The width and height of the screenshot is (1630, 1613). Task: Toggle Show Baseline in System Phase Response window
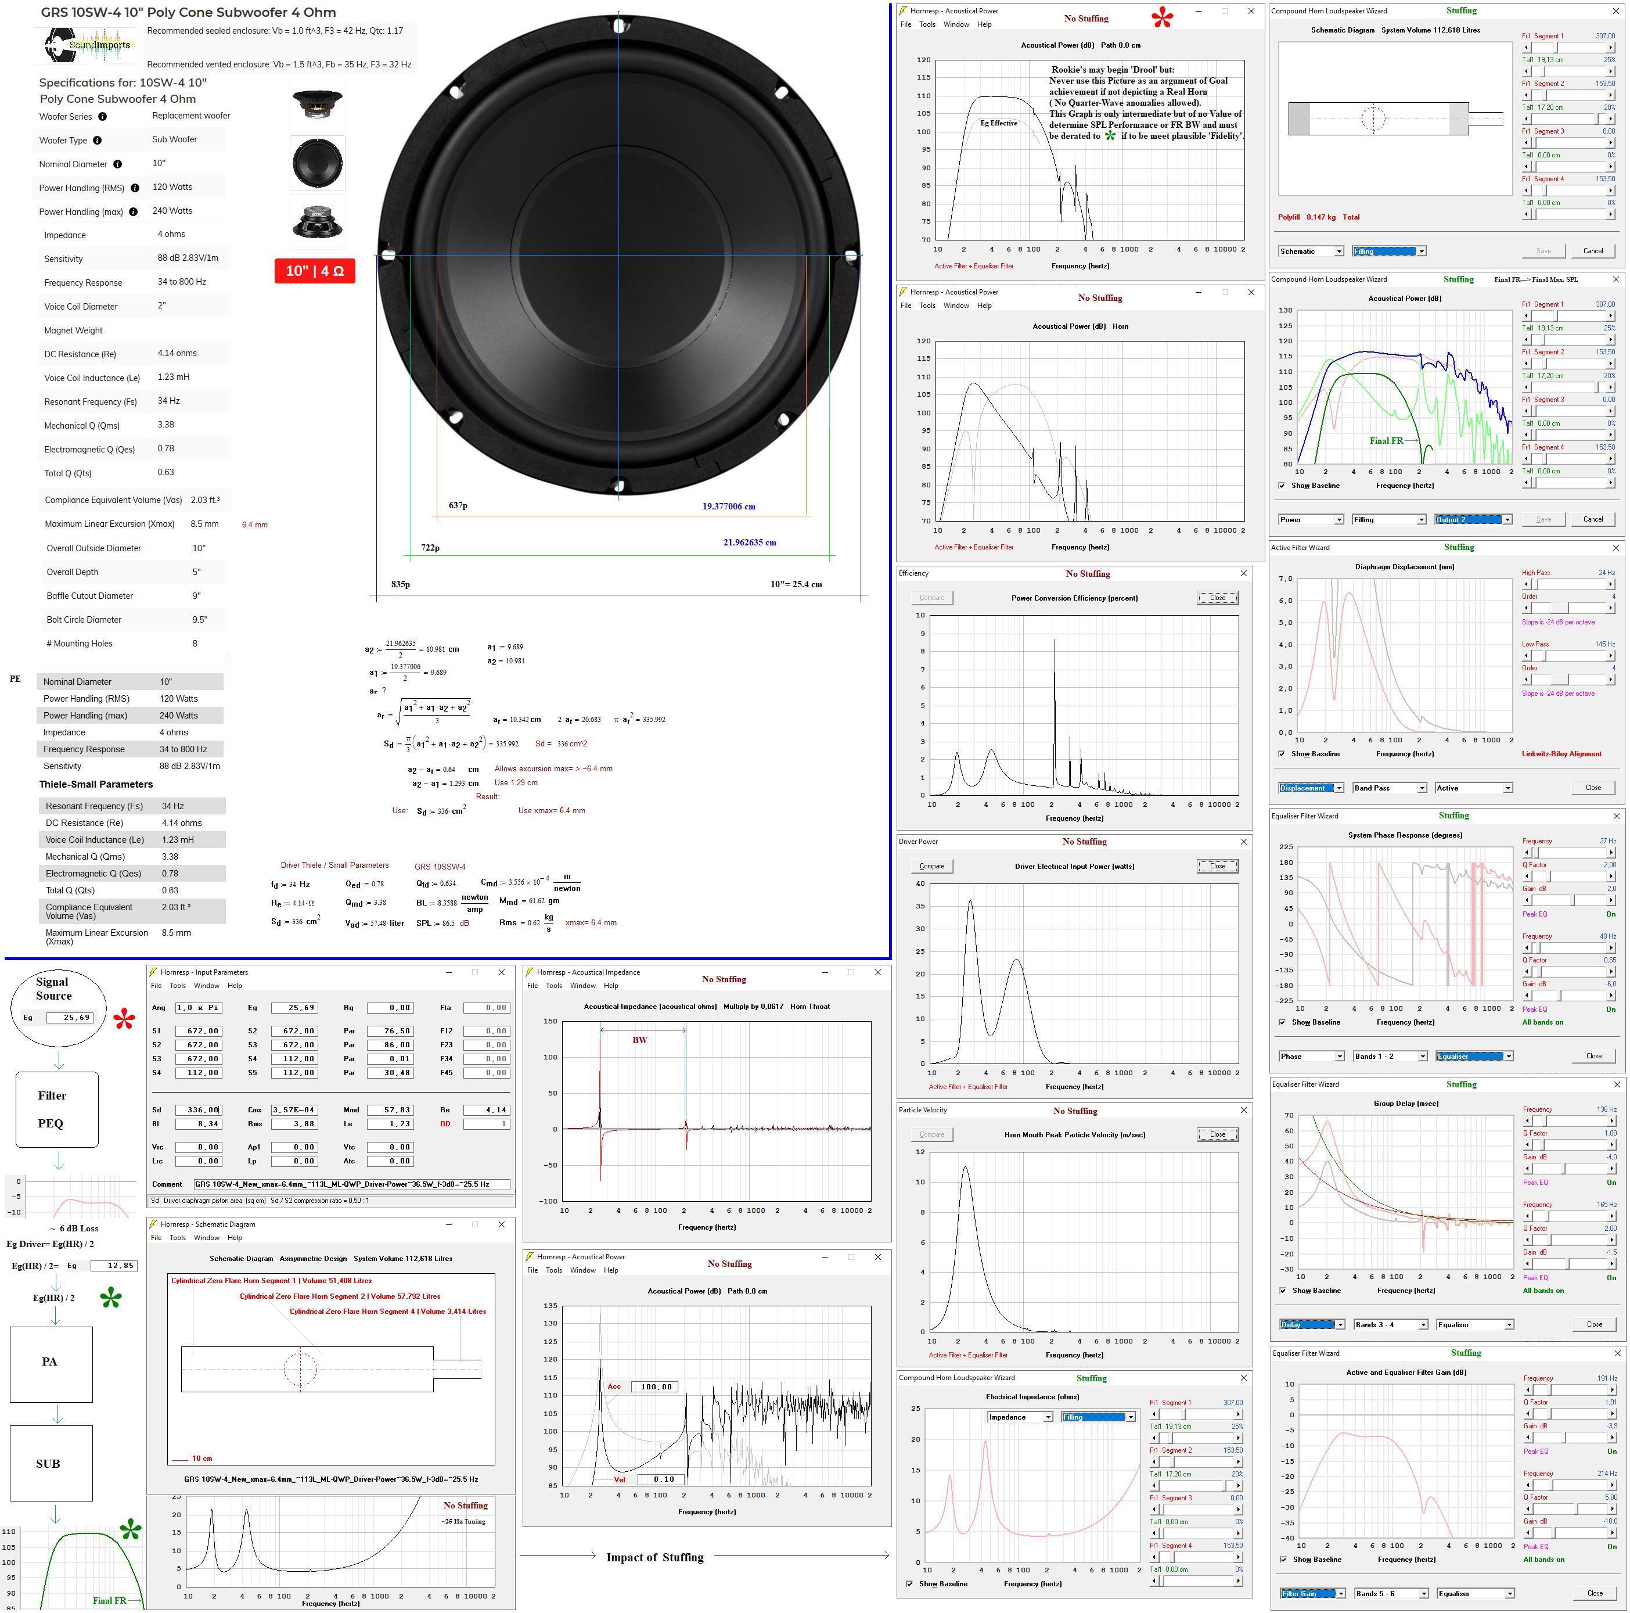(1282, 1022)
